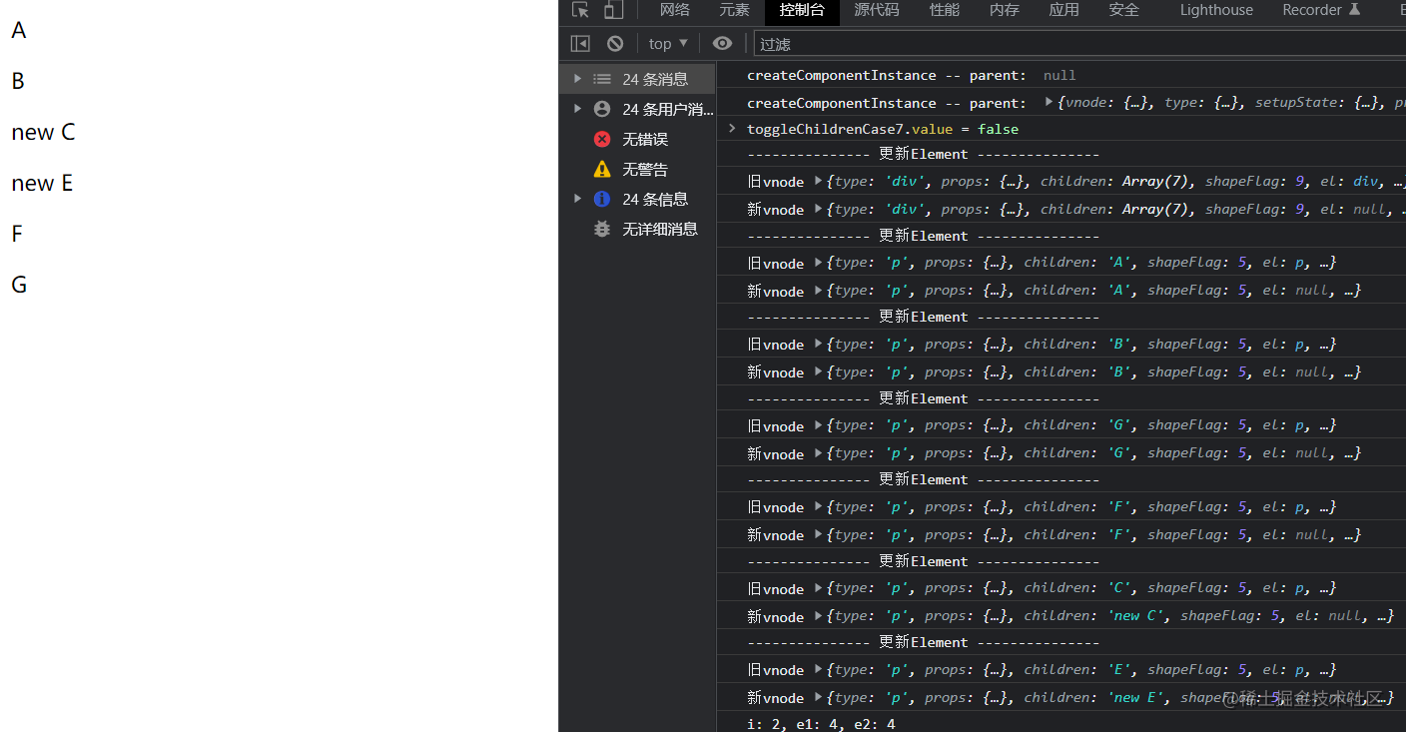The width and height of the screenshot is (1406, 732).
Task: Open the 应用 tab
Action: (1063, 10)
